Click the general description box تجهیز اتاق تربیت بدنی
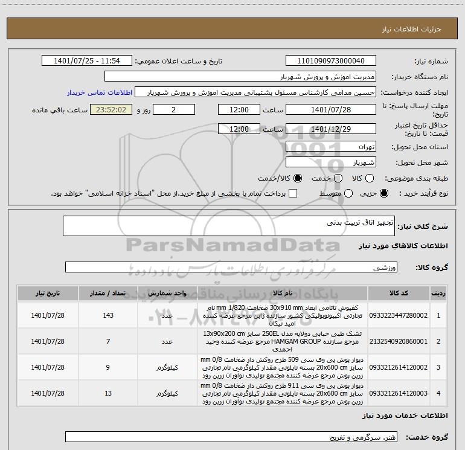The height and width of the screenshot is (450, 465). point(229,226)
